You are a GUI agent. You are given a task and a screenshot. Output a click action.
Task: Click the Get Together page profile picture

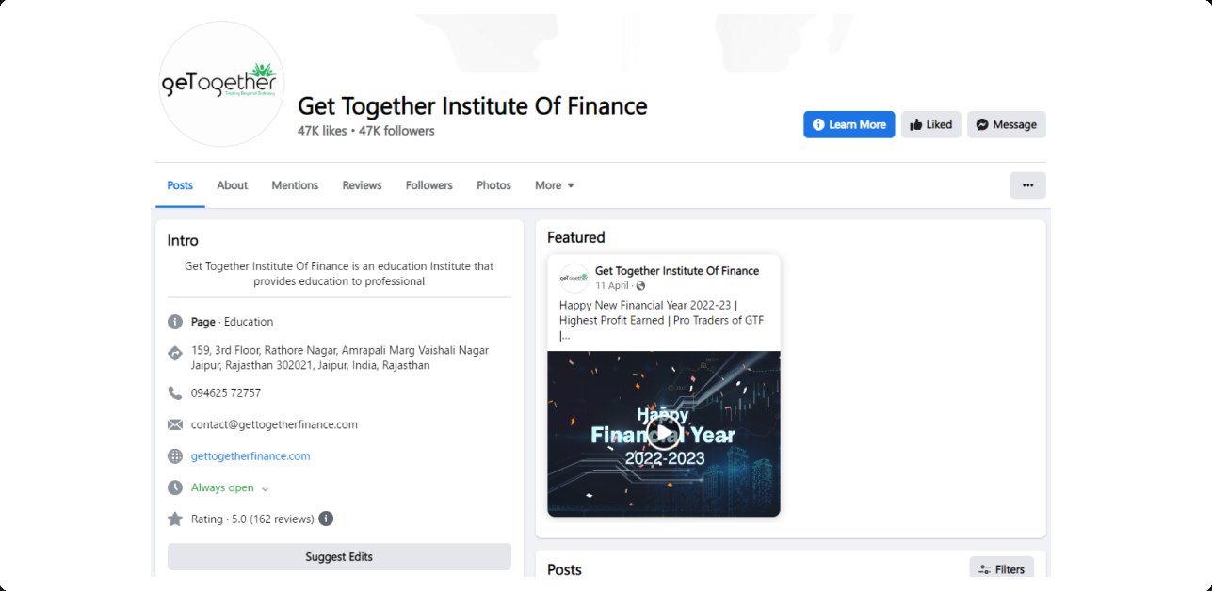[x=222, y=84]
